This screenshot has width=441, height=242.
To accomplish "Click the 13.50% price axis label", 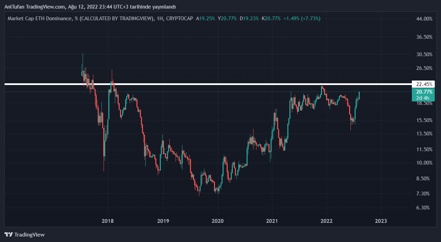I will point(424,134).
